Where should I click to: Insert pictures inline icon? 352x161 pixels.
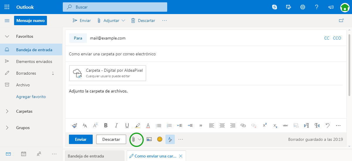(149, 139)
